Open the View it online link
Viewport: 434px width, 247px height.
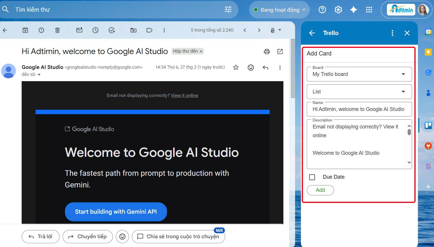coord(185,95)
